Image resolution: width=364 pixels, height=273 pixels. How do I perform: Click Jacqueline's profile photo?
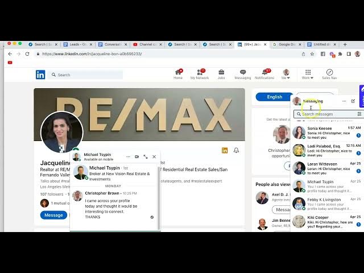point(61,133)
